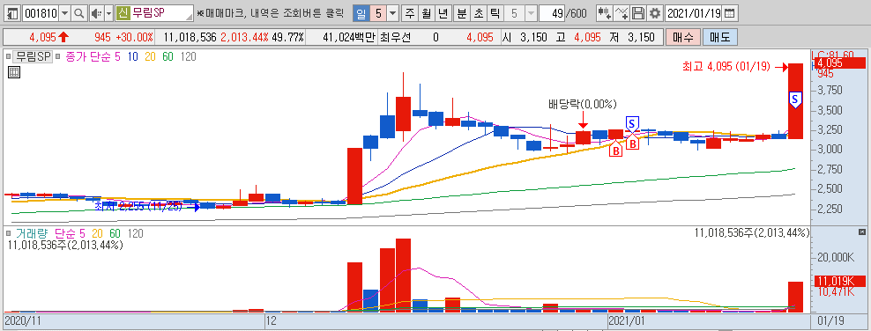
Task: Switch to 초 second chart
Action: click(x=478, y=13)
